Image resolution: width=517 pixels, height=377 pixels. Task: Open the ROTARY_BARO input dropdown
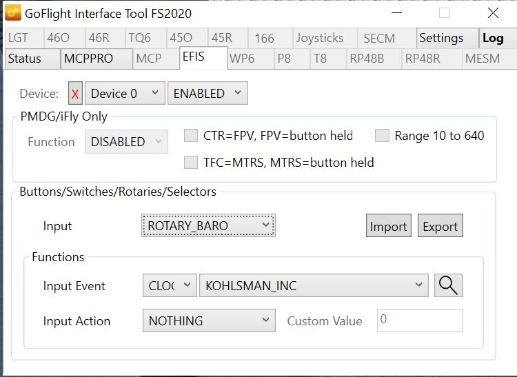point(208,225)
